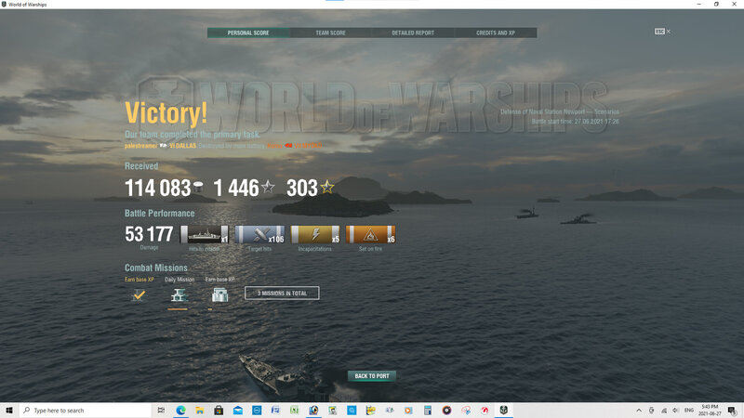This screenshot has width=744, height=418.
Task: Open File Explorer from the taskbar
Action: point(200,411)
